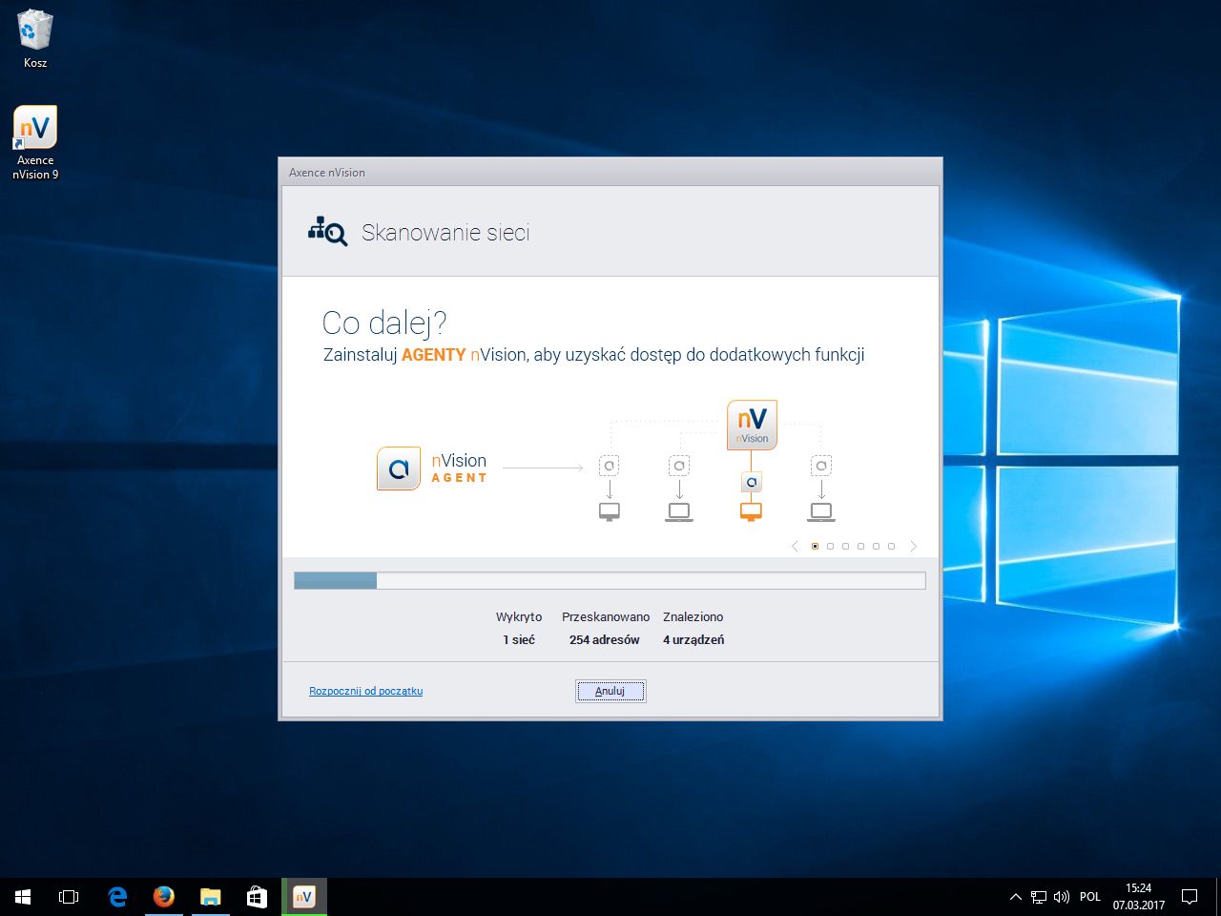The height and width of the screenshot is (916, 1221).
Task: Click the 'Znaleziono' label
Action: (693, 617)
